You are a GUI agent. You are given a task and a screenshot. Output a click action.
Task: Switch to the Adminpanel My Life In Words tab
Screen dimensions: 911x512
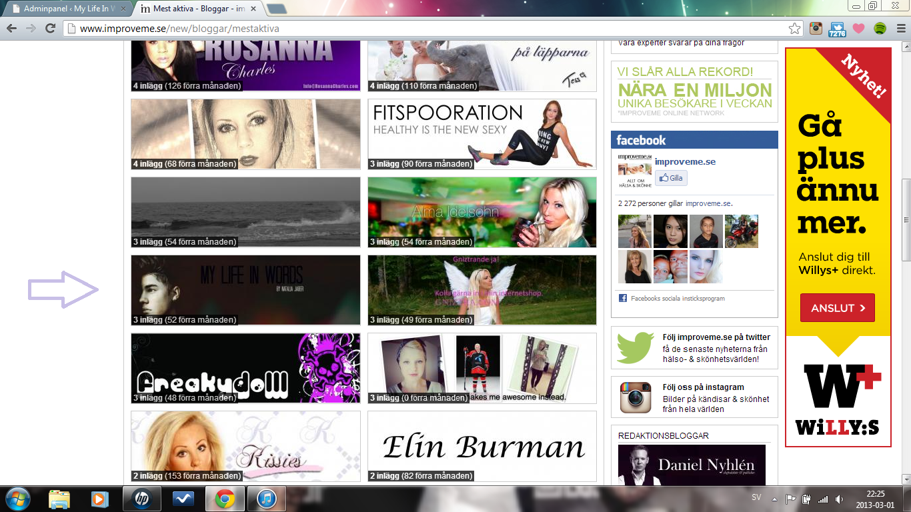pyautogui.click(x=67, y=9)
